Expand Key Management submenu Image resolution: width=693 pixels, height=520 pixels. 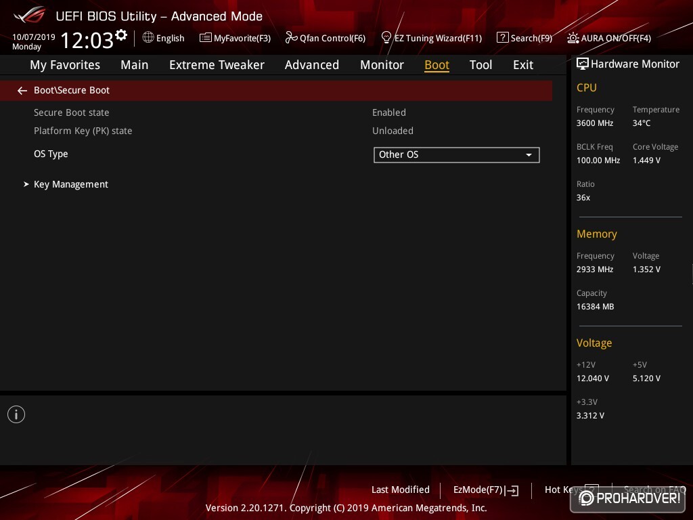click(70, 184)
